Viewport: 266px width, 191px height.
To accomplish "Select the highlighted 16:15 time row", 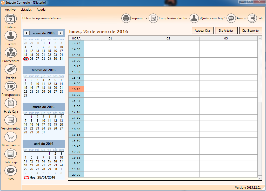I will pyautogui.click(x=76, y=89).
